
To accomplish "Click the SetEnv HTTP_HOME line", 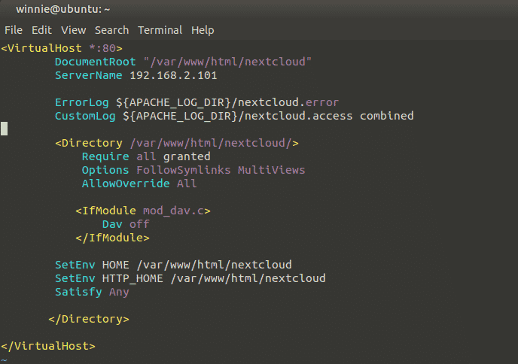I will 190,278.
